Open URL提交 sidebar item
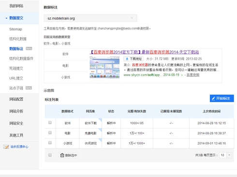Viewport: 237px width, 177px height. click(16, 78)
